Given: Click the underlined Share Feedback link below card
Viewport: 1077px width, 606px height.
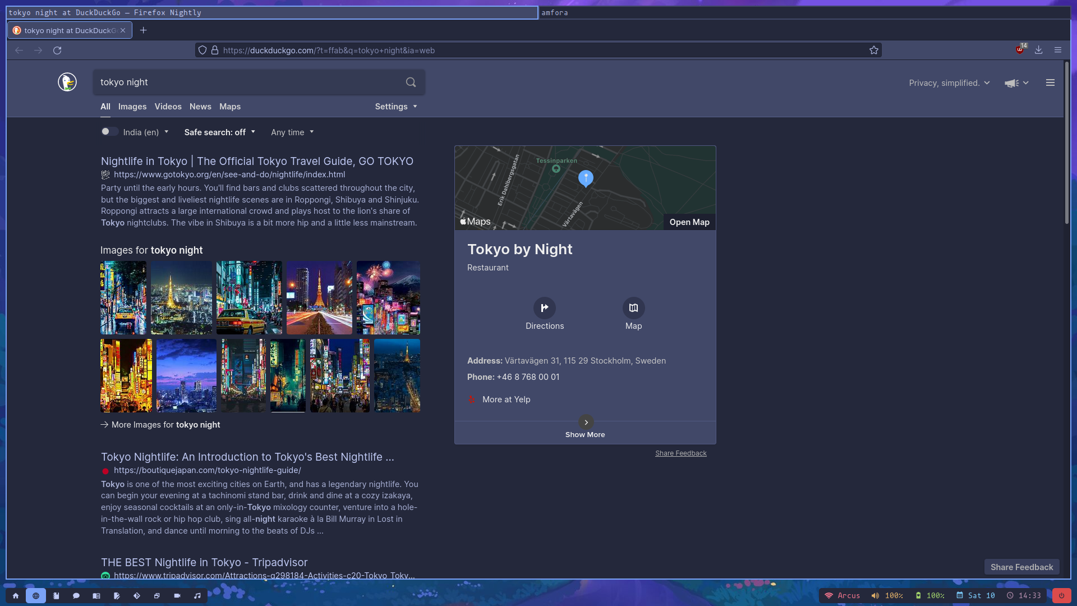Looking at the screenshot, I should (x=681, y=453).
